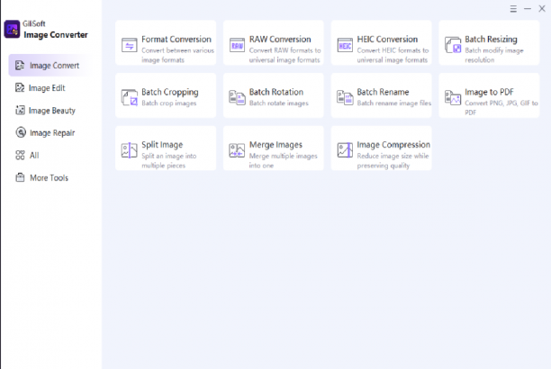Click the Batch Cropping card icon

pyautogui.click(x=130, y=98)
